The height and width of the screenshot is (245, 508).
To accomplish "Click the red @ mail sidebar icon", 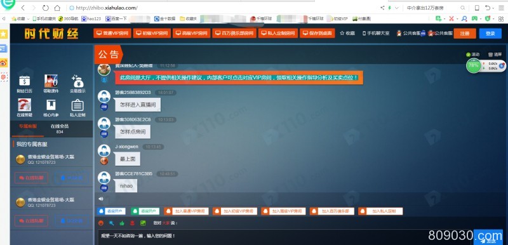I will click(x=4, y=77).
